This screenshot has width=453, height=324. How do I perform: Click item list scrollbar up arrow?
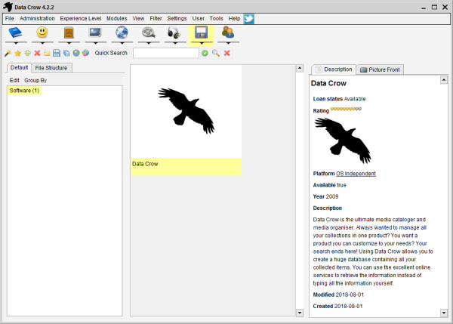click(x=300, y=69)
